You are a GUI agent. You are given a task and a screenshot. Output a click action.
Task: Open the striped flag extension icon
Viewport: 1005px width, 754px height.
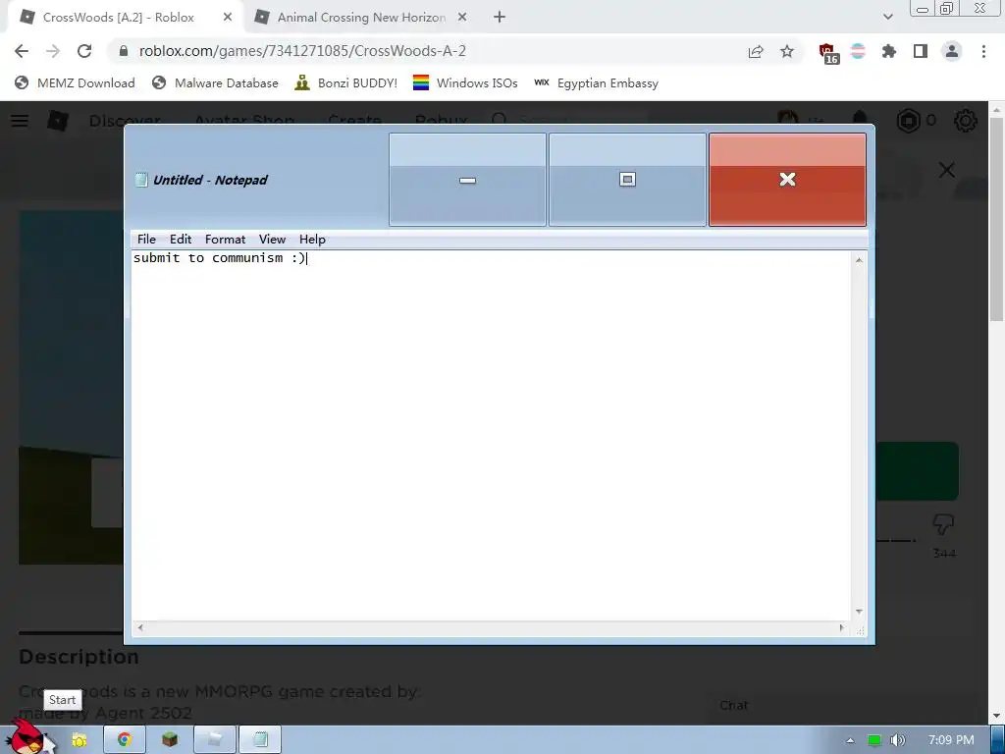pos(858,51)
